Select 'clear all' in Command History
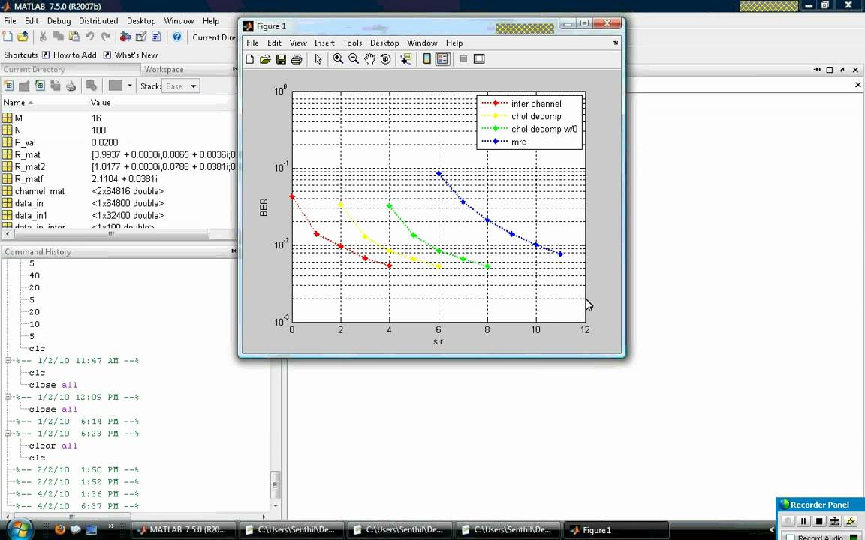Viewport: 865px width, 540px height. point(53,445)
